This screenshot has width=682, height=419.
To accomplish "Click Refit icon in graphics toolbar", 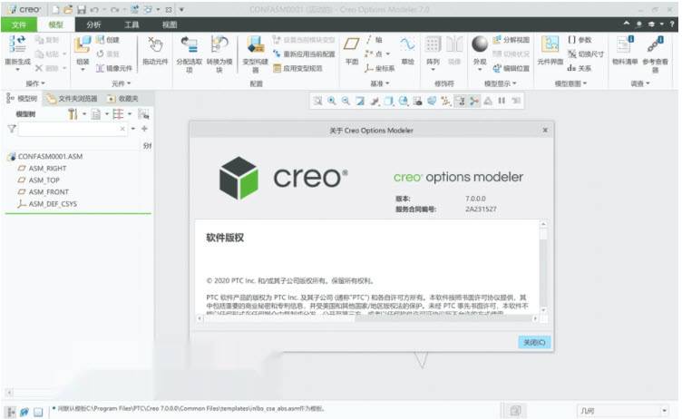I will point(318,101).
